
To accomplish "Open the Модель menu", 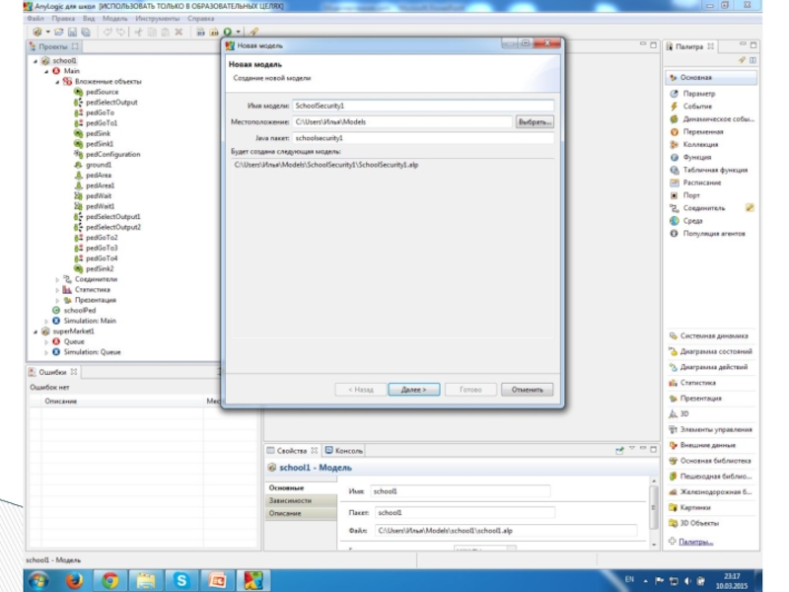I will pos(114,18).
